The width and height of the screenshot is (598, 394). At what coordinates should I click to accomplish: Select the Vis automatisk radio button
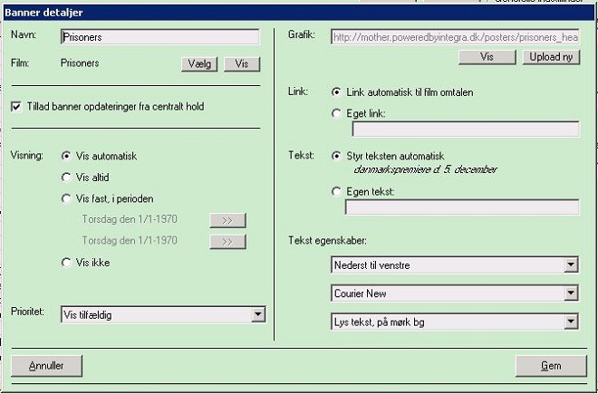[x=66, y=156]
